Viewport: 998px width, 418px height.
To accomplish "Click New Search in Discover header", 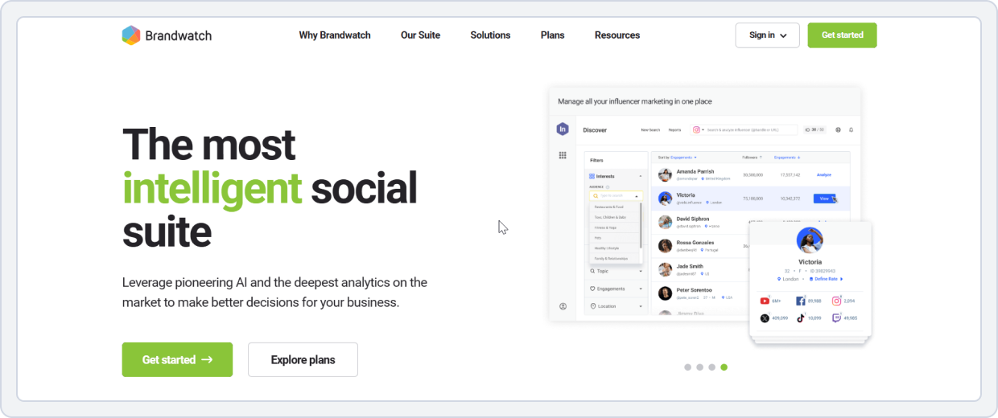I will pyautogui.click(x=650, y=130).
